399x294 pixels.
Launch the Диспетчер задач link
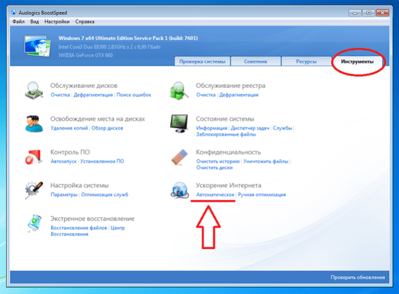pos(250,128)
